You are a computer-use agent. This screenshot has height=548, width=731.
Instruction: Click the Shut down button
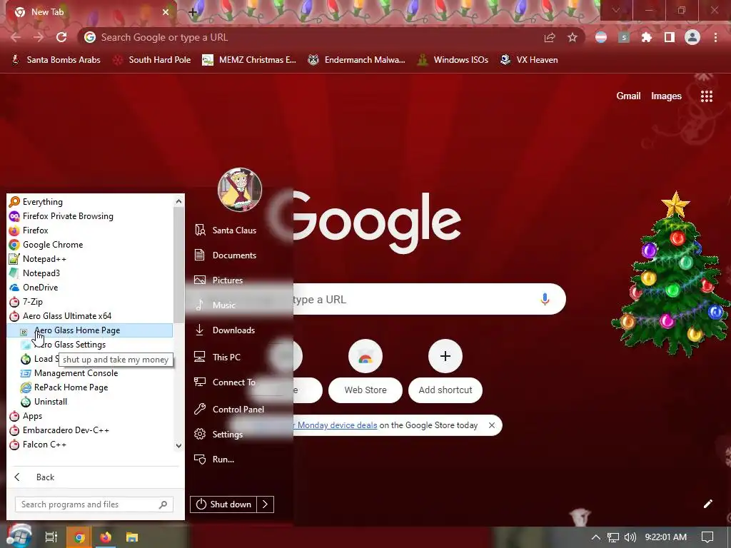click(x=223, y=504)
